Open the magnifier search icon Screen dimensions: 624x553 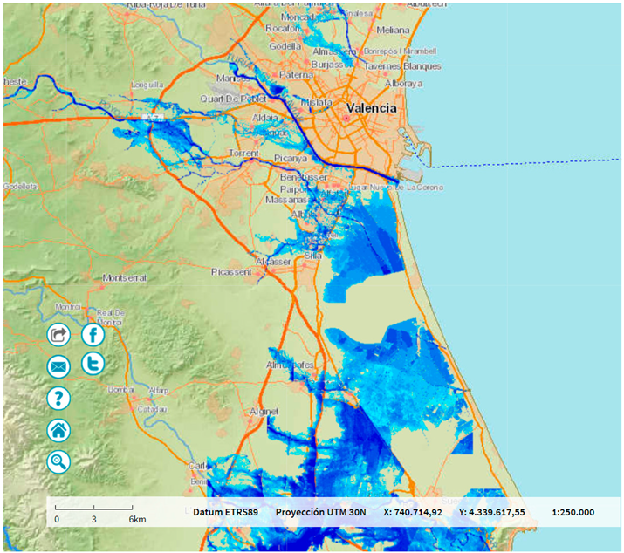[x=58, y=462]
